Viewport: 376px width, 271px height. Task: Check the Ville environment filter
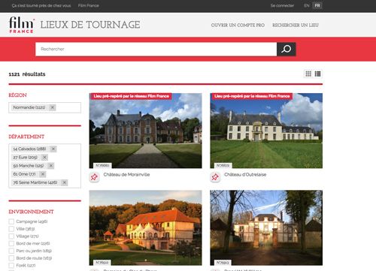click(x=11, y=229)
